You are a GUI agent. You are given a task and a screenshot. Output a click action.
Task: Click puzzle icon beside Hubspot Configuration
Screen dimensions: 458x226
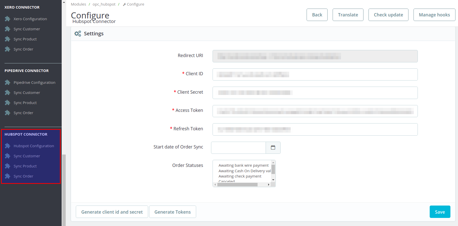pos(8,146)
